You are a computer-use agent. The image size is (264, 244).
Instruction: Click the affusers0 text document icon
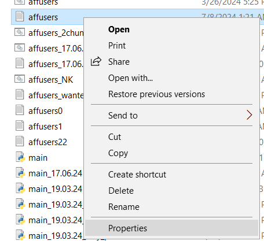coord(20,110)
